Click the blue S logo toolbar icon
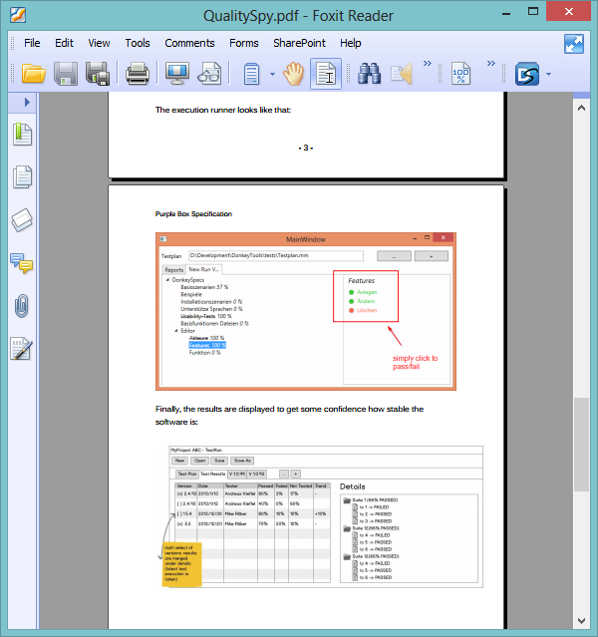Screen dimensions: 598x637 point(527,74)
